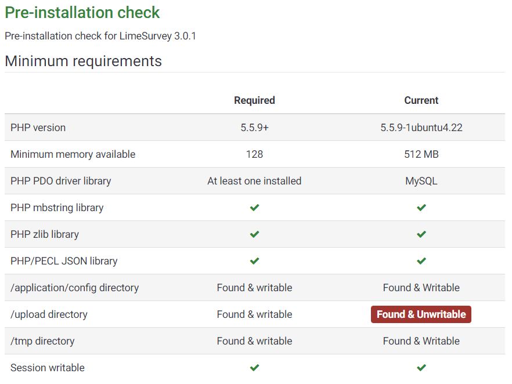Click the Current column header
512x384 pixels.
coord(421,100)
